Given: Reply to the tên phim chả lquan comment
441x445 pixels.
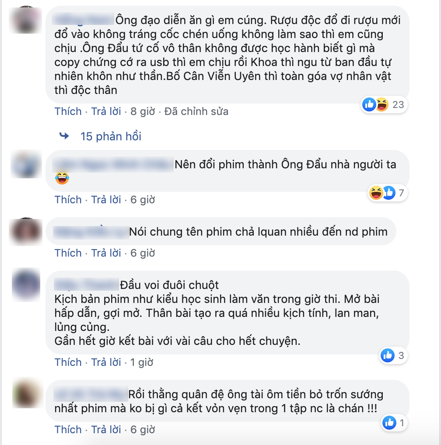Looking at the screenshot, I should [106, 253].
